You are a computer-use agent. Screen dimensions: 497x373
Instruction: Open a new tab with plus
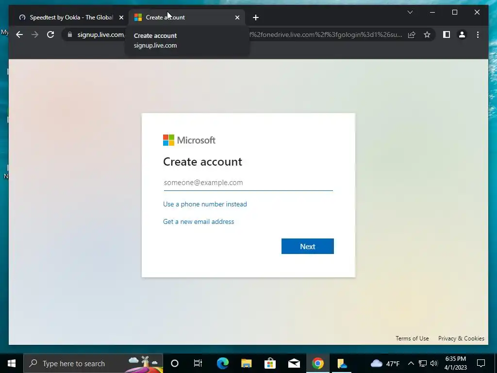[256, 17]
